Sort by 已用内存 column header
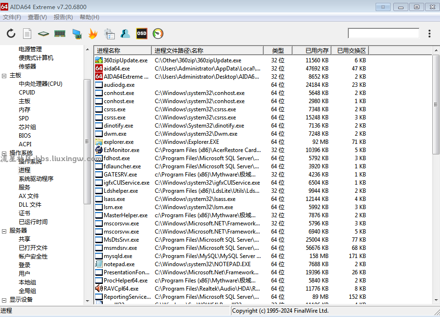The image size is (440, 317). pyautogui.click(x=312, y=50)
